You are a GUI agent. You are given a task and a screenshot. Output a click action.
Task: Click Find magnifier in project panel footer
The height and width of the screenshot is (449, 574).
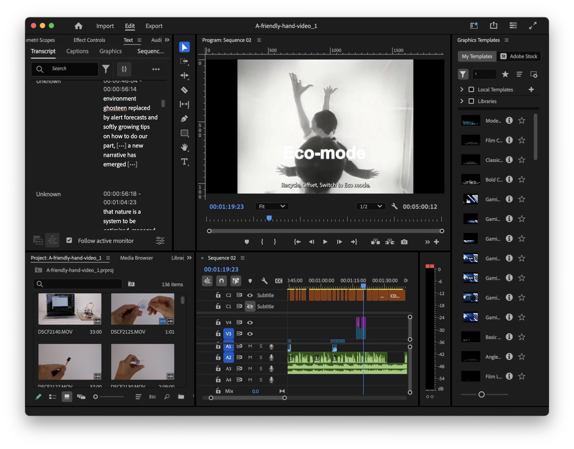(167, 397)
